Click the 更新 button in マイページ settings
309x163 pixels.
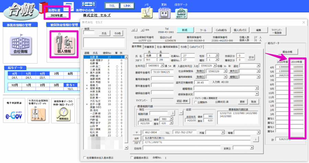242,102
